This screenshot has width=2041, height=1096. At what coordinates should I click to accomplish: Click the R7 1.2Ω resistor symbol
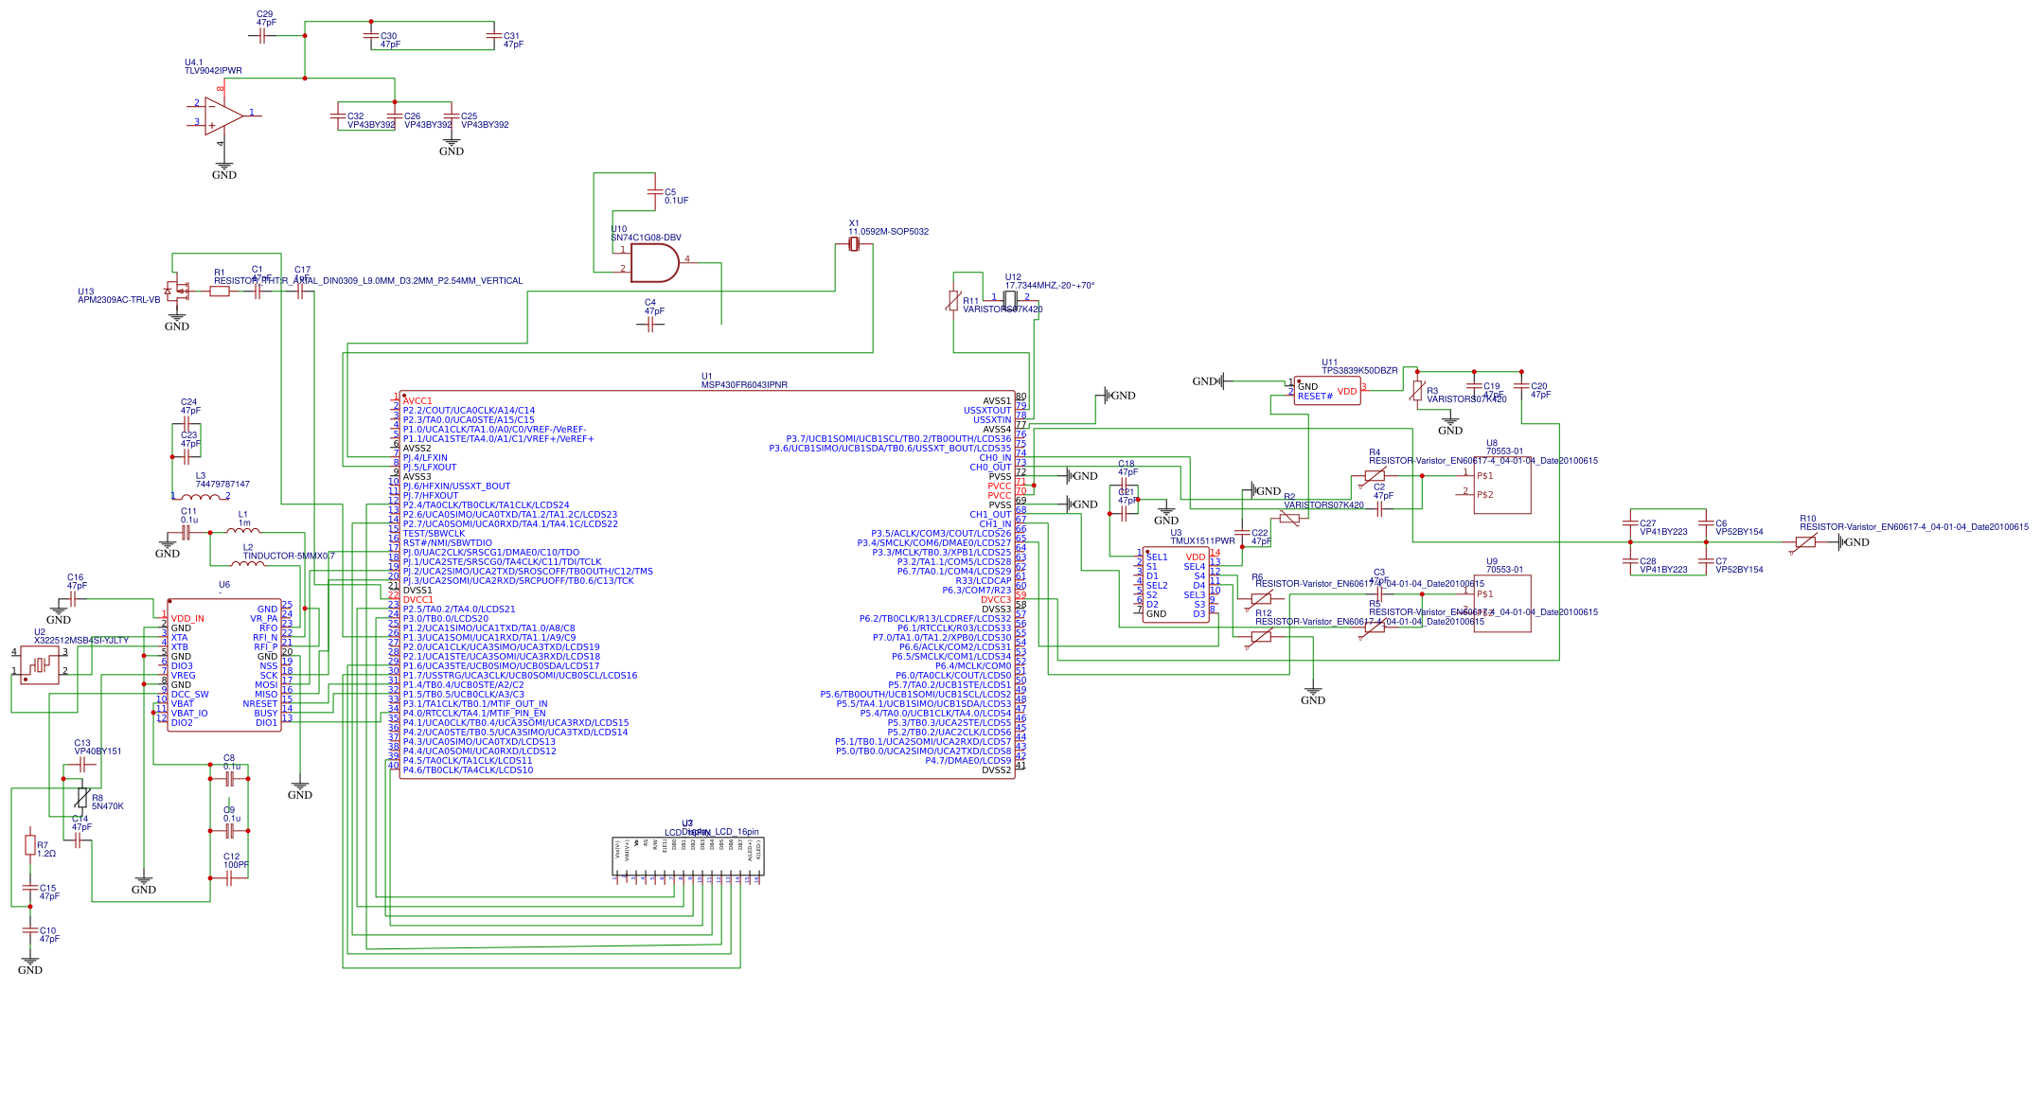(x=30, y=845)
